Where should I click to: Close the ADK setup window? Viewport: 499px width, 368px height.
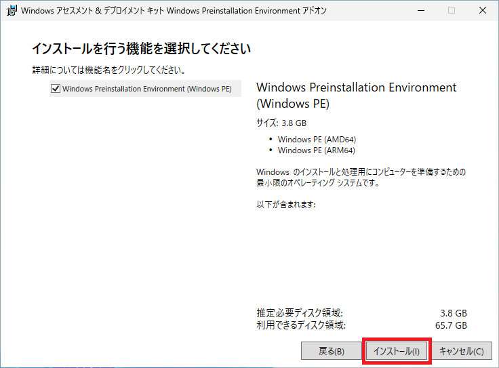tap(483, 10)
